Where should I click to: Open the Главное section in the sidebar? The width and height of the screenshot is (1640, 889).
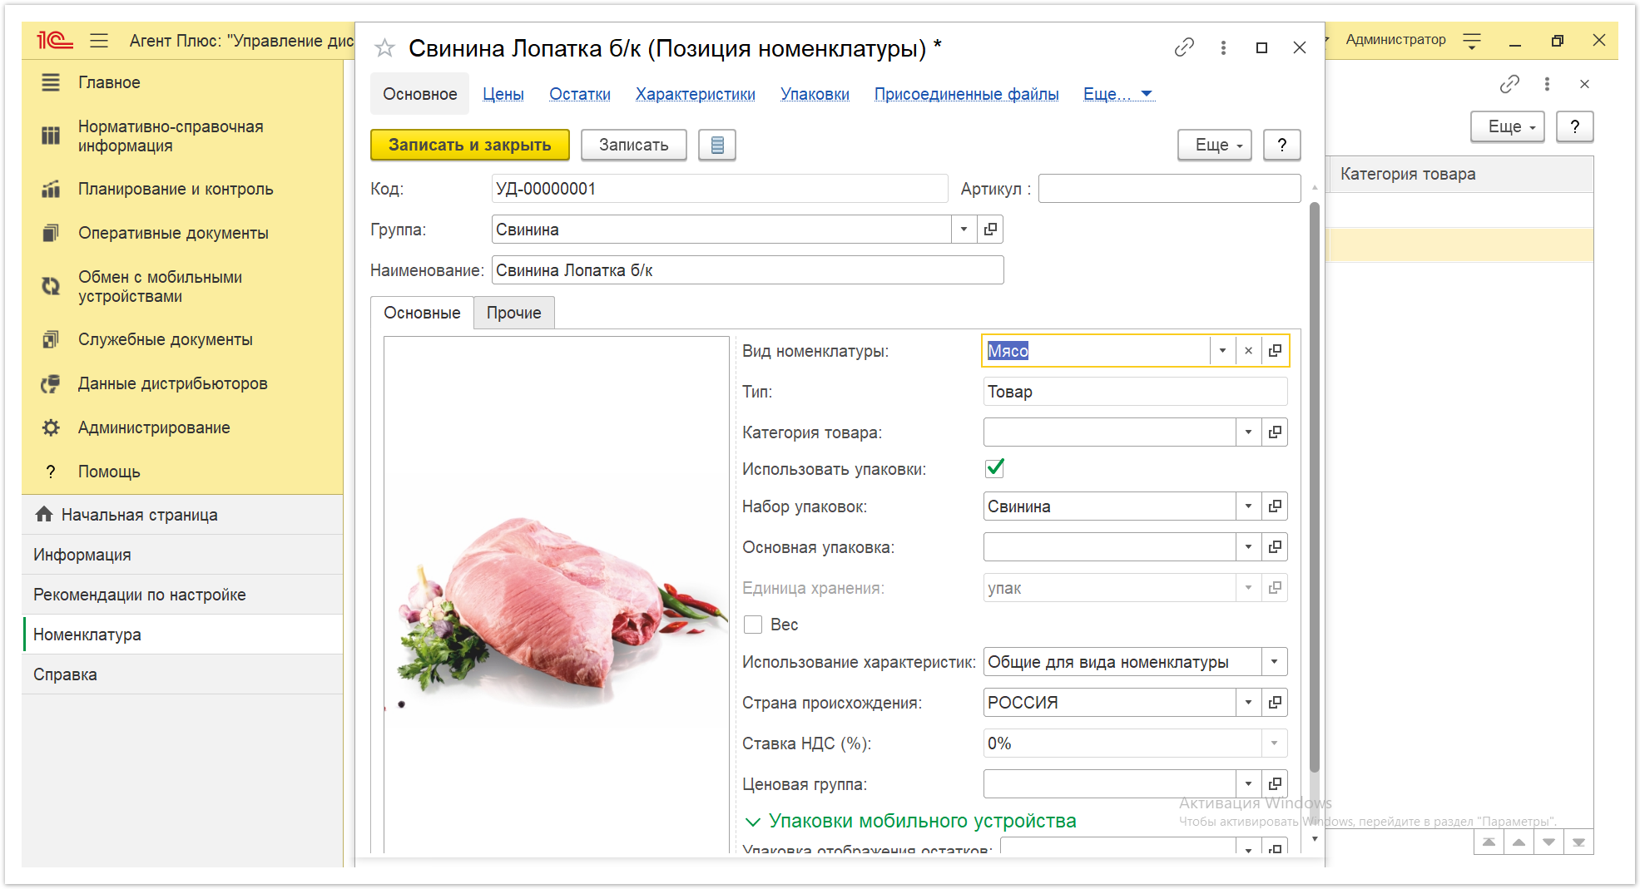click(x=109, y=82)
